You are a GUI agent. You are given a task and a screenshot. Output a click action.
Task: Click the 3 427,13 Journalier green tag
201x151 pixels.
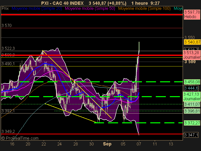pyautogui.click(x=192, y=96)
